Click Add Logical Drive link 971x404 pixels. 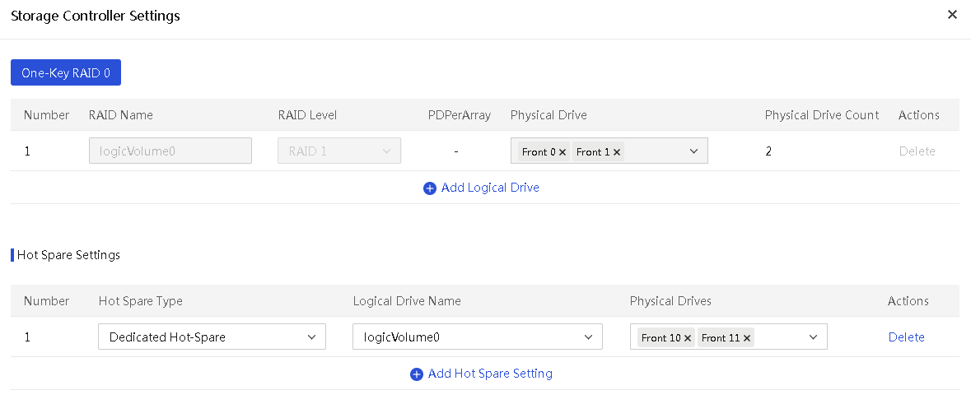pyautogui.click(x=490, y=188)
